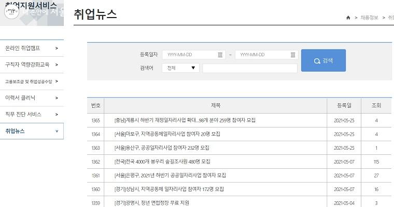Viewport: 394px width, 207px height.
Task: Click 채용정보 in the breadcrumb
Action: tap(370, 18)
